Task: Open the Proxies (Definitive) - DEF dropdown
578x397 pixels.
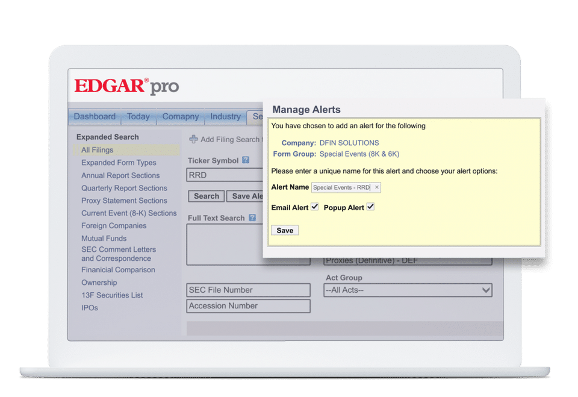Action: point(408,261)
